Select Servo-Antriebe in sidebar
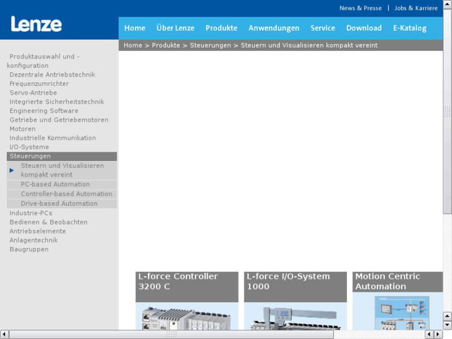 [33, 93]
